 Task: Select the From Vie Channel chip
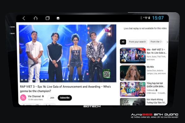pyautogui.click(x=156, y=42)
